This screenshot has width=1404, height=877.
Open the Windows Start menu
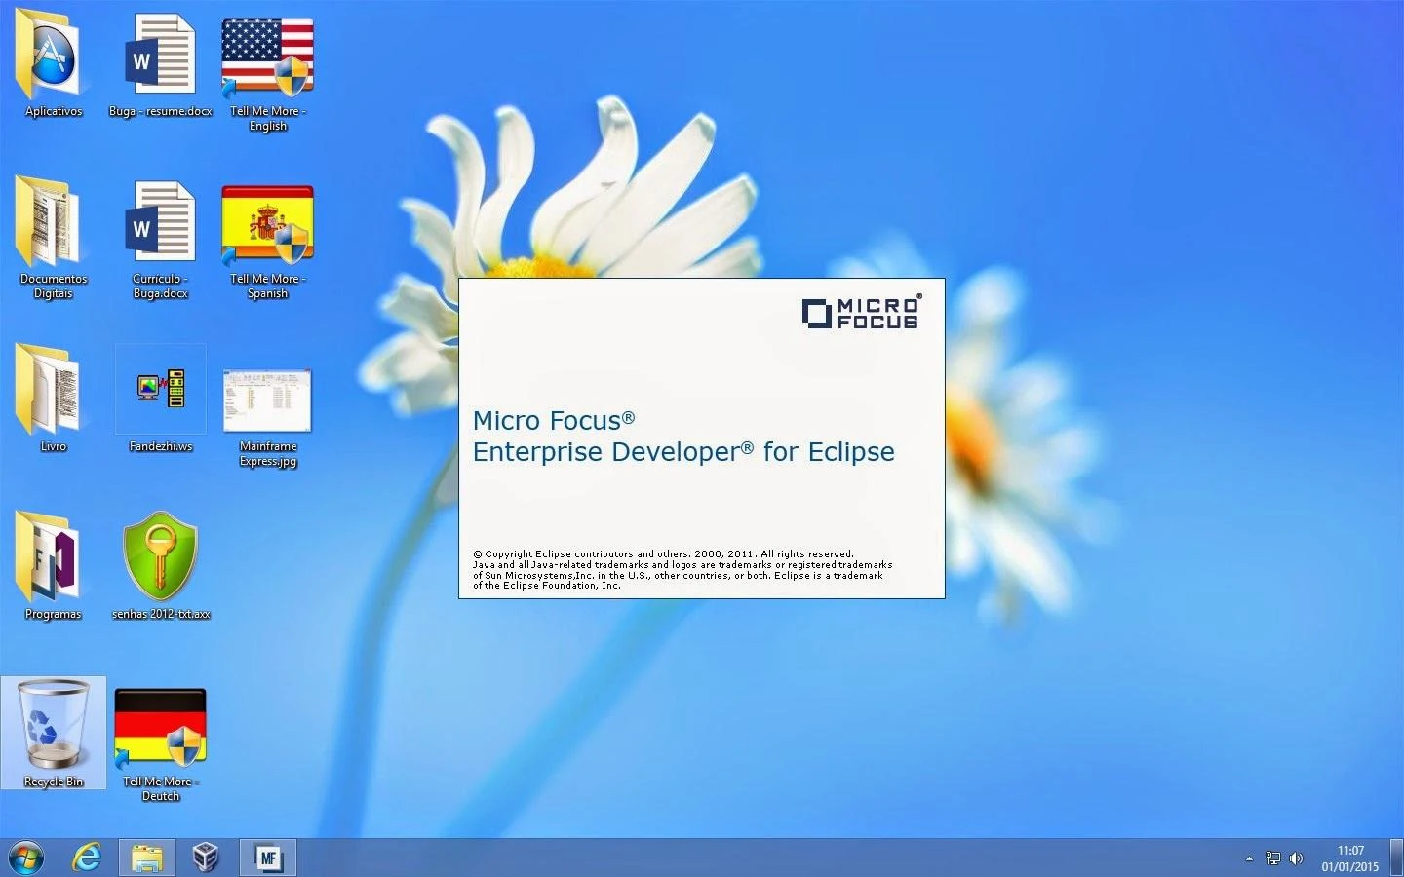click(x=25, y=858)
